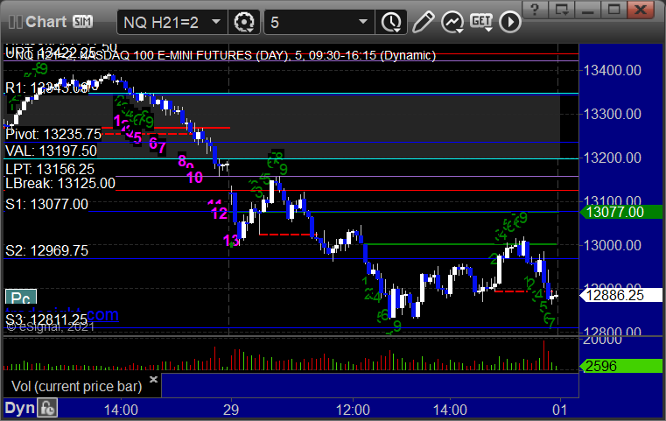Open the studies chart-line icon

(452, 22)
